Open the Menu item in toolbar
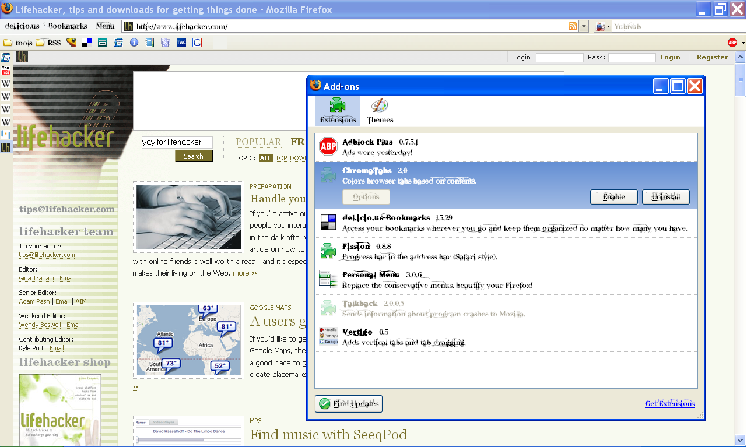This screenshot has width=747, height=447. coord(105,26)
